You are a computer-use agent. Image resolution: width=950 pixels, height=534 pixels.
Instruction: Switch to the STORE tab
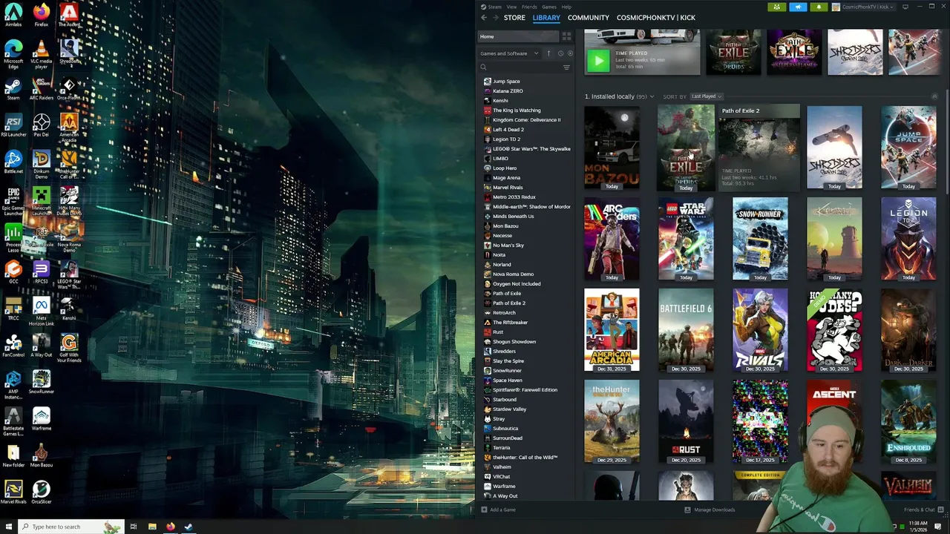[514, 17]
